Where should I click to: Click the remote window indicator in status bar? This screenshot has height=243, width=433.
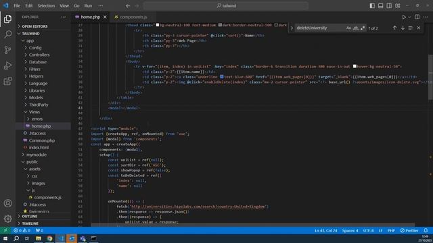(x=5, y=230)
